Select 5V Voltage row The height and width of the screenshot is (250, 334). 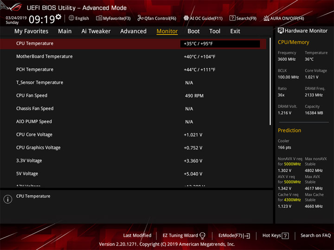pyautogui.click(x=133, y=174)
